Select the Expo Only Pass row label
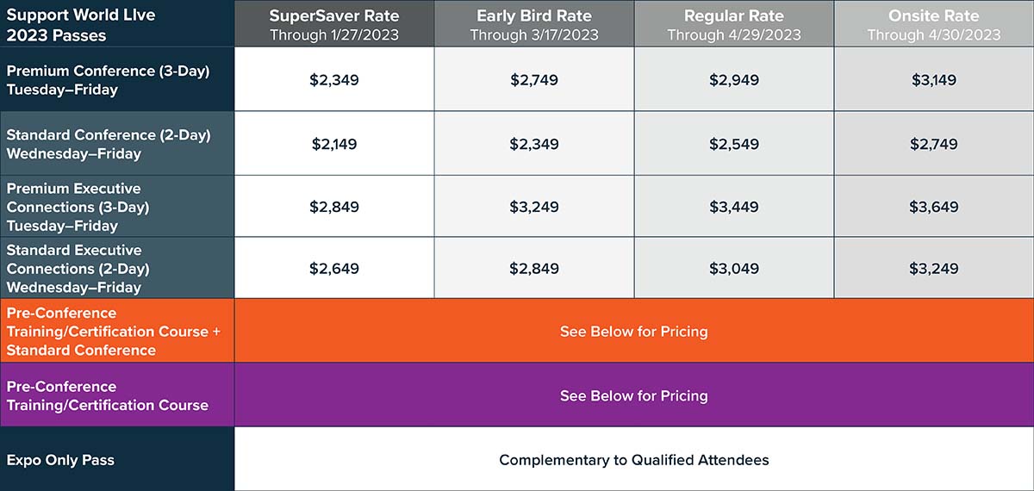Screen dimensions: 1034x491 coord(60,460)
